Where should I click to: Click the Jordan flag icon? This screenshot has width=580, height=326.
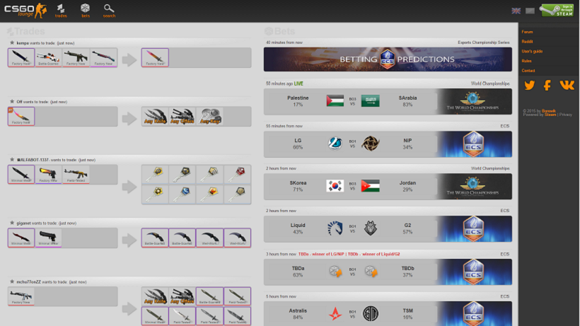pyautogui.click(x=370, y=186)
